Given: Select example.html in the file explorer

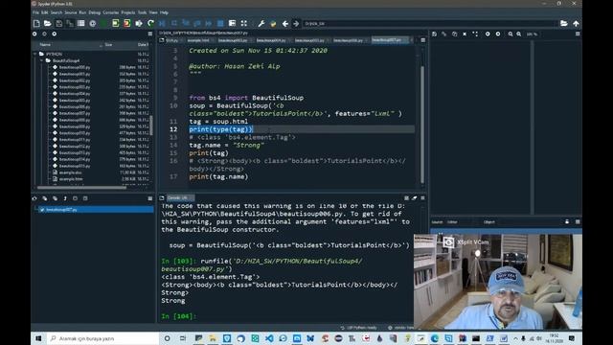Looking at the screenshot, I should (71, 179).
